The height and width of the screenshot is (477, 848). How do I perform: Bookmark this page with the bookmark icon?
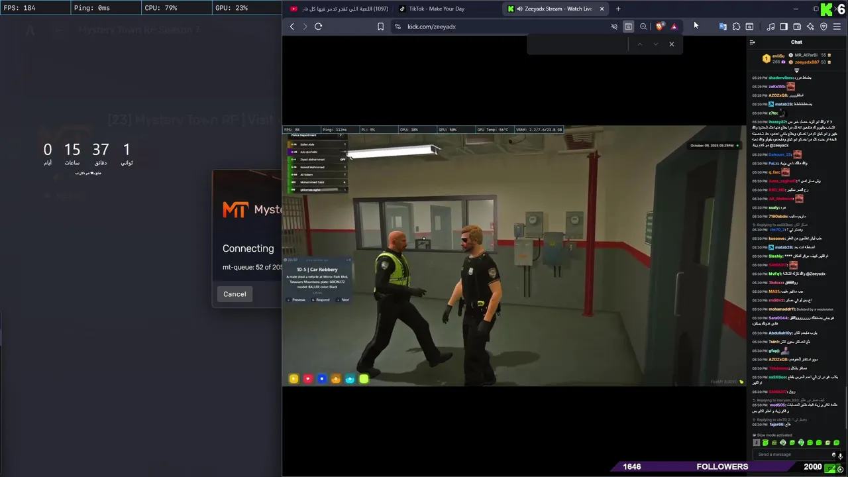point(380,26)
